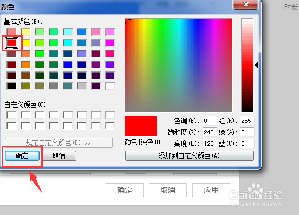Click the 颜色|纯色 red preview box
The width and height of the screenshot is (299, 215).
click(x=141, y=126)
